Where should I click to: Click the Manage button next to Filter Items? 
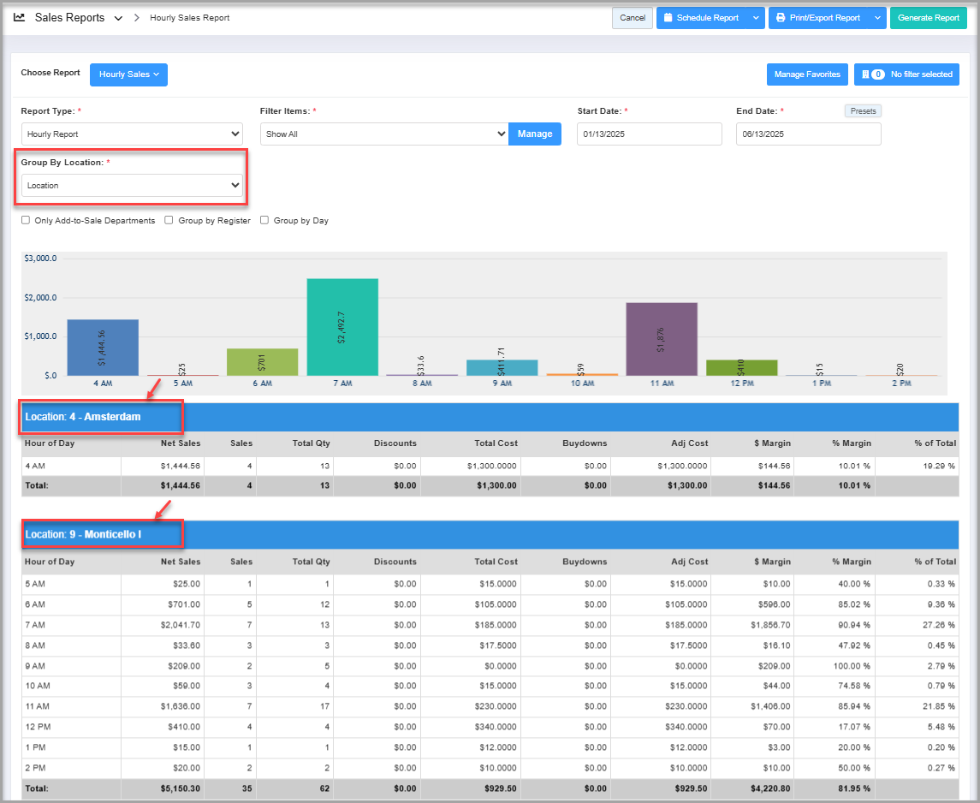(x=534, y=134)
